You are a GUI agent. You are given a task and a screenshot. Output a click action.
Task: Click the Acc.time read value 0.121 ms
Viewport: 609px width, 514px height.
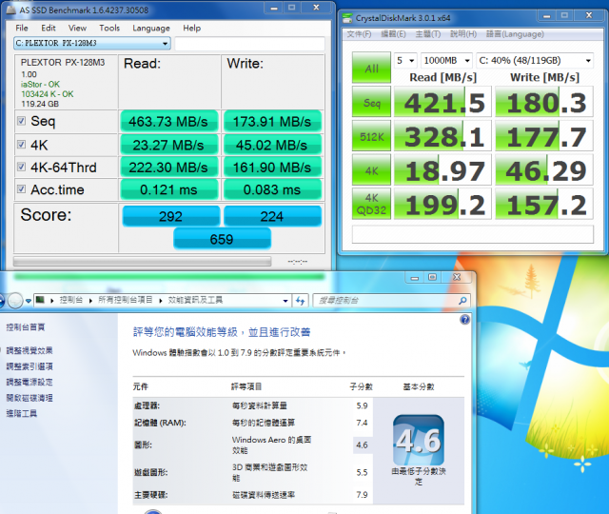tap(168, 189)
